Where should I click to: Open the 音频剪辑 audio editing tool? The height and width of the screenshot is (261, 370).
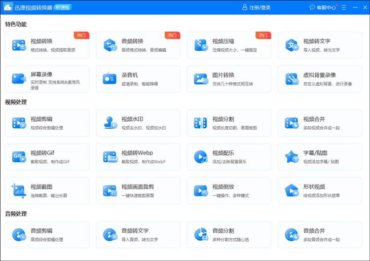pyautogui.click(x=47, y=234)
